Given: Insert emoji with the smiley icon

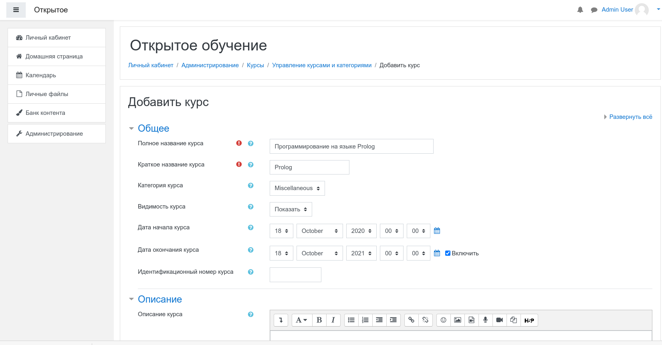Looking at the screenshot, I should (443, 320).
